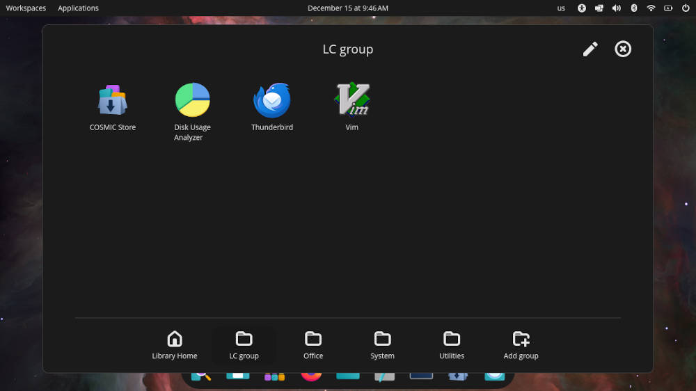Switch to the Office group

pyautogui.click(x=313, y=345)
